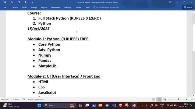Click English (United States) language indicator
Image resolution: width=195 pixels, height=109 pixels.
[x=36, y=99]
